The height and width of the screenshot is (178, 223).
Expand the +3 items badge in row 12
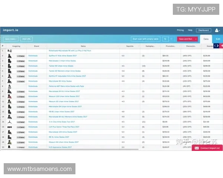[21, 107]
